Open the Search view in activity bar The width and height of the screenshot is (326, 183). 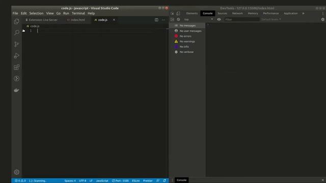pyautogui.click(x=17, y=33)
